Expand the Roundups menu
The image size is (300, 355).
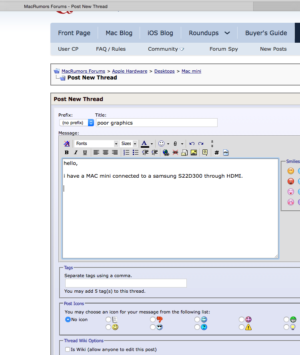209,33
